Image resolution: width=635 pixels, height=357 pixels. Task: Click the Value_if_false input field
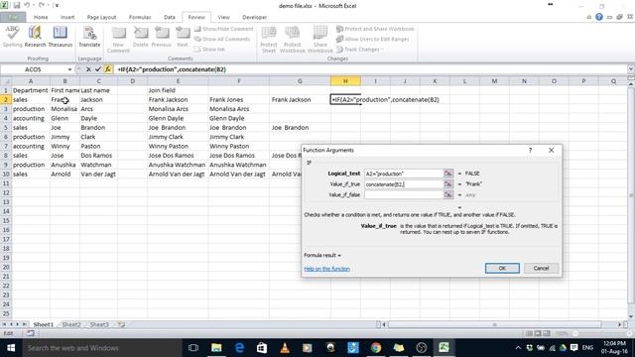pyautogui.click(x=404, y=194)
